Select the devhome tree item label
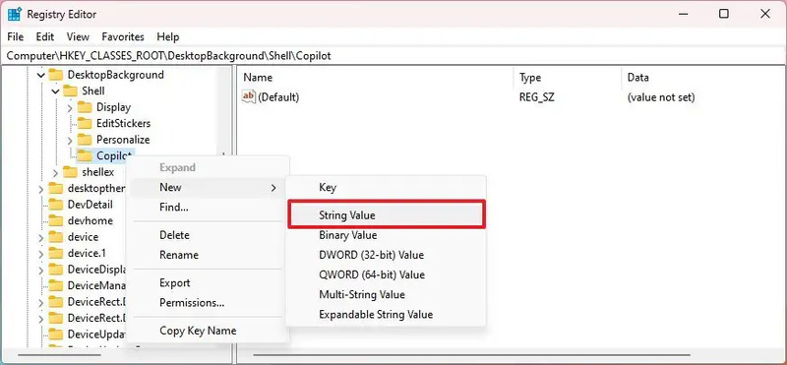The image size is (787, 365). pyautogui.click(x=91, y=220)
